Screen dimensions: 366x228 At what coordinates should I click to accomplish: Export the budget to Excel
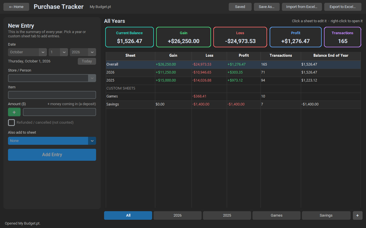pos(343,7)
